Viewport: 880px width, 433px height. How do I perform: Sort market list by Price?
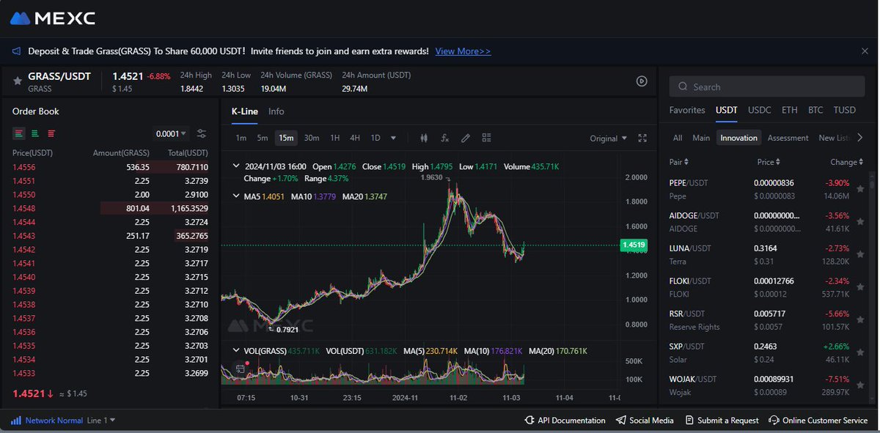769,162
